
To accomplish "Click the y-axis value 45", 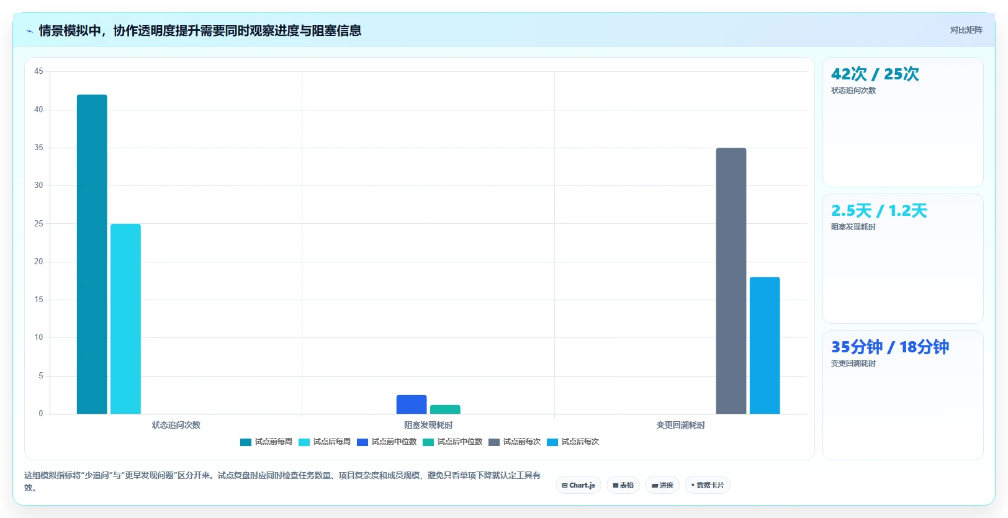I will 38,71.
